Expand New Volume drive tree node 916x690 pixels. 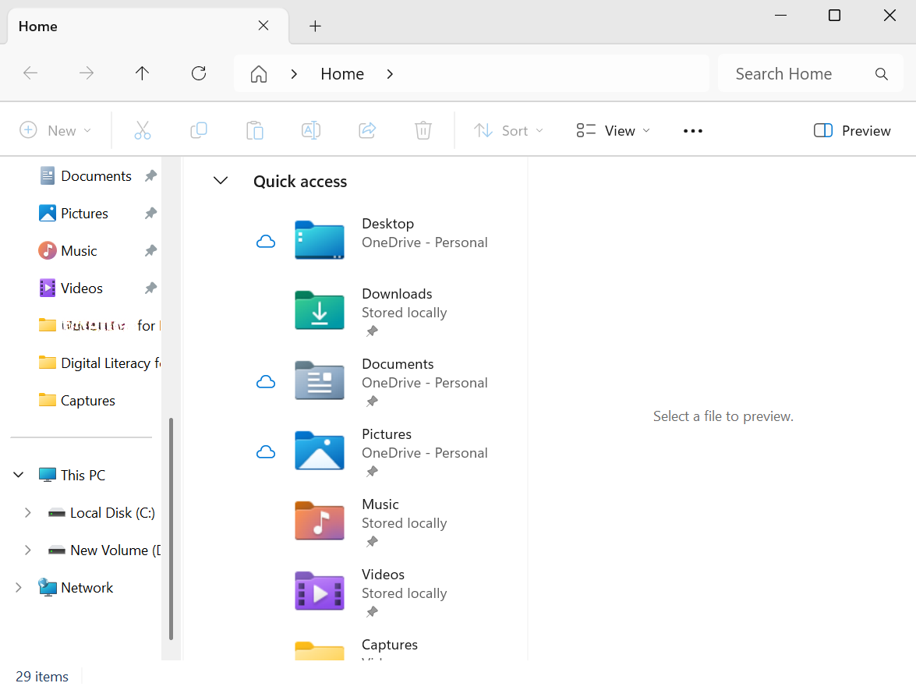[x=27, y=550]
